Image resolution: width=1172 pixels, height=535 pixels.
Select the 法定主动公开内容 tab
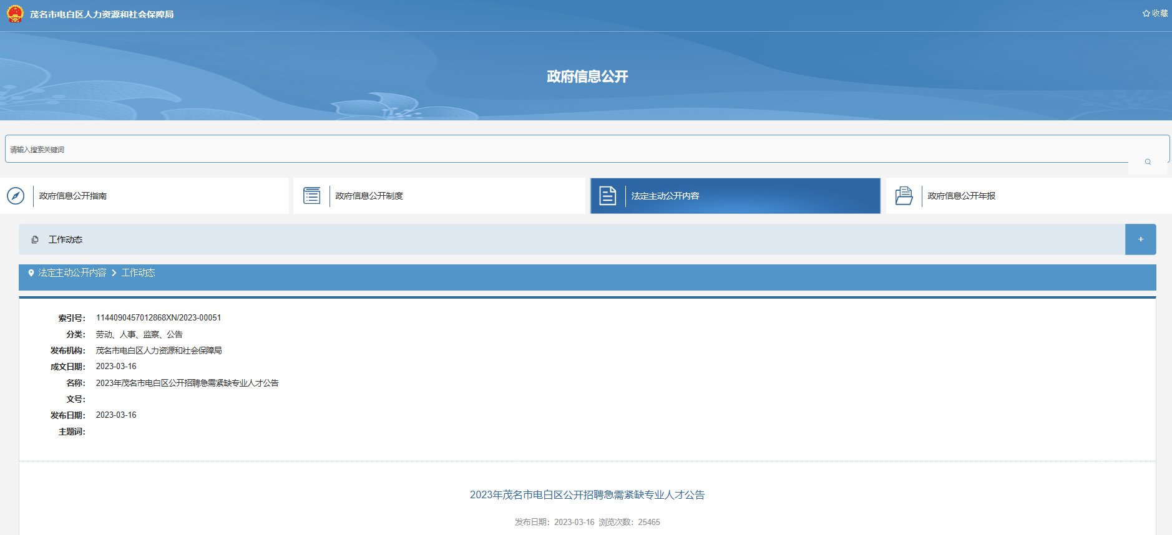(x=665, y=196)
